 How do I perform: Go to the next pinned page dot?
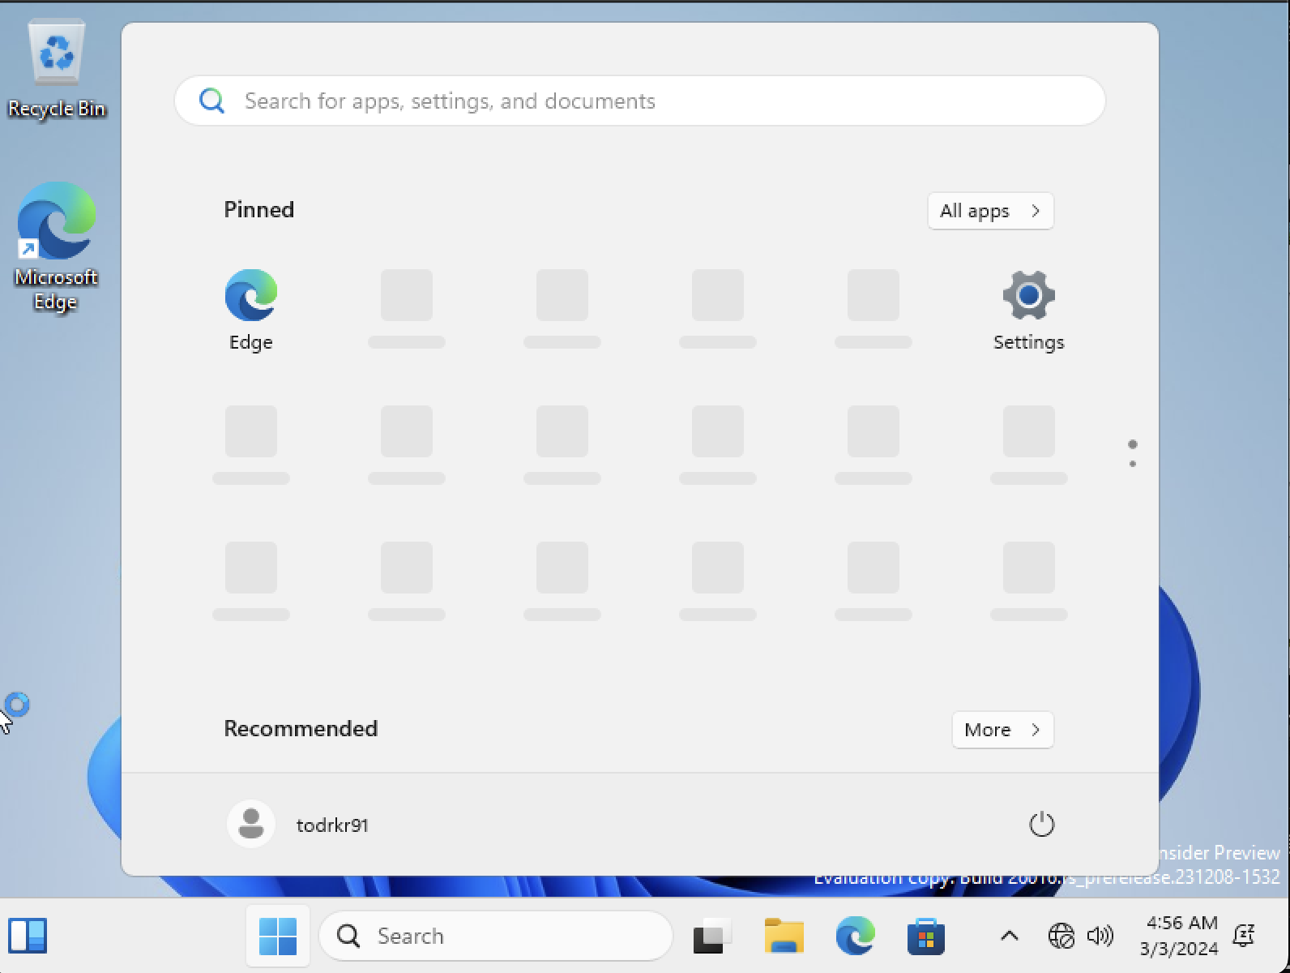pyautogui.click(x=1133, y=464)
